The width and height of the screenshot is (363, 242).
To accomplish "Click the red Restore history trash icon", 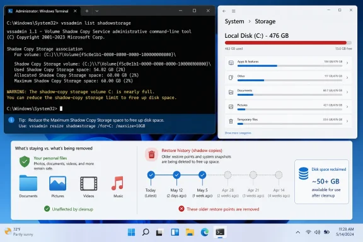I will click(152, 154).
